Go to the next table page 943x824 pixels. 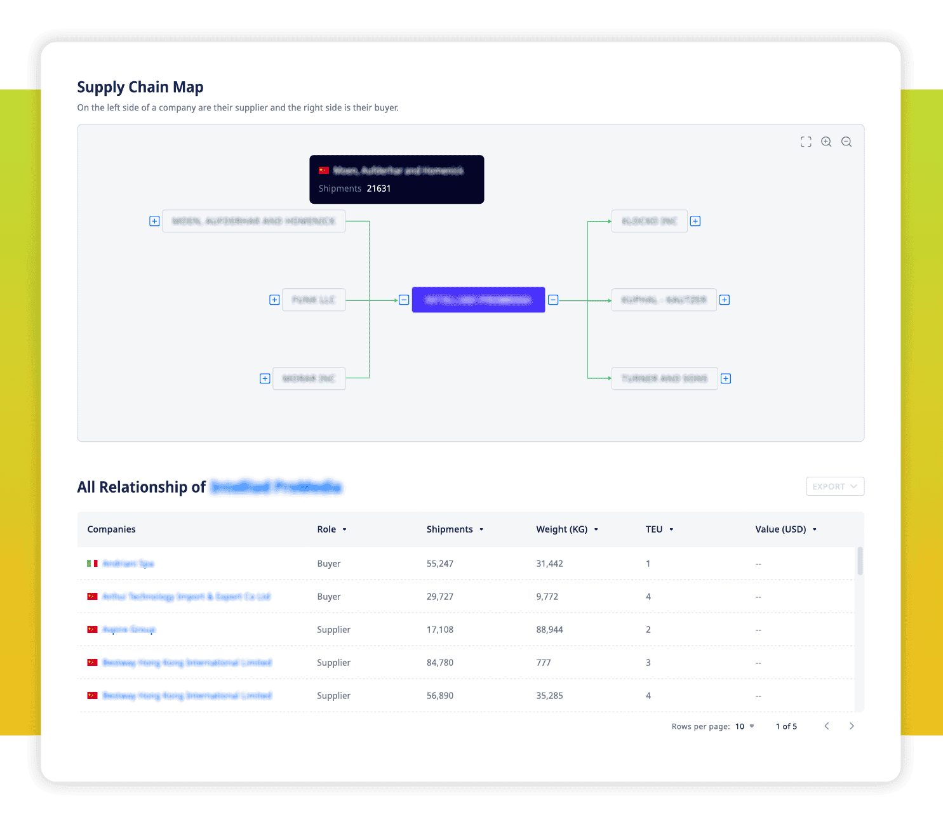coord(852,726)
